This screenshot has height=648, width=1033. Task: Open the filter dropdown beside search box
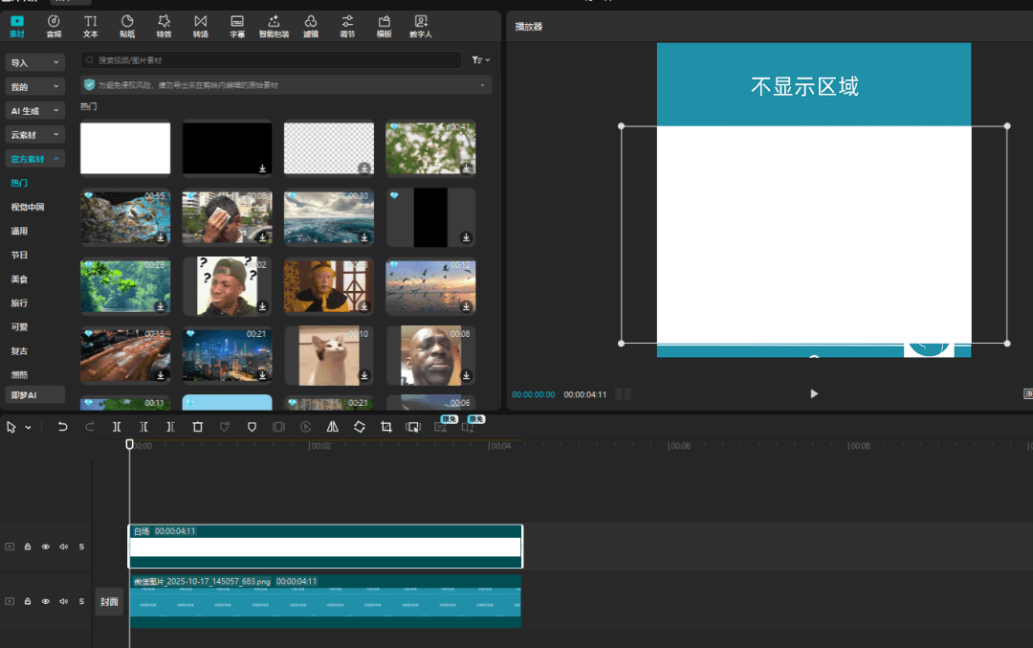coord(479,60)
